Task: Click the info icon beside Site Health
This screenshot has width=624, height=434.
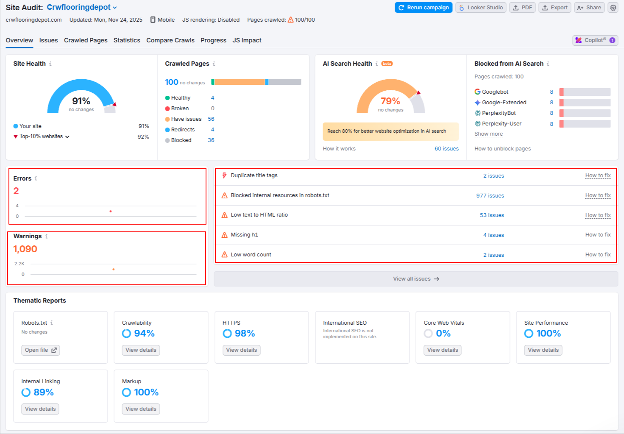Action: pyautogui.click(x=50, y=64)
